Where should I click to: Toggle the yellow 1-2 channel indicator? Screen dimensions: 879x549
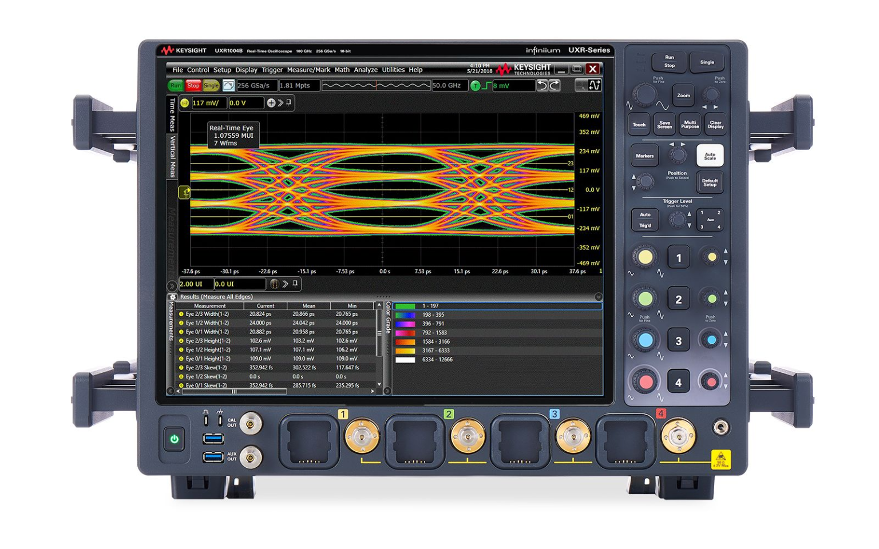click(184, 103)
